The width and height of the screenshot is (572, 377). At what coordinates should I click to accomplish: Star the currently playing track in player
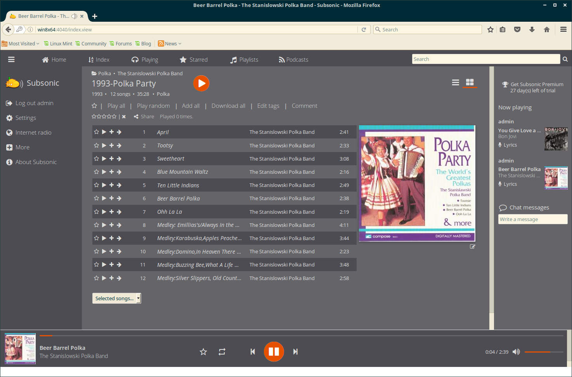click(x=203, y=352)
